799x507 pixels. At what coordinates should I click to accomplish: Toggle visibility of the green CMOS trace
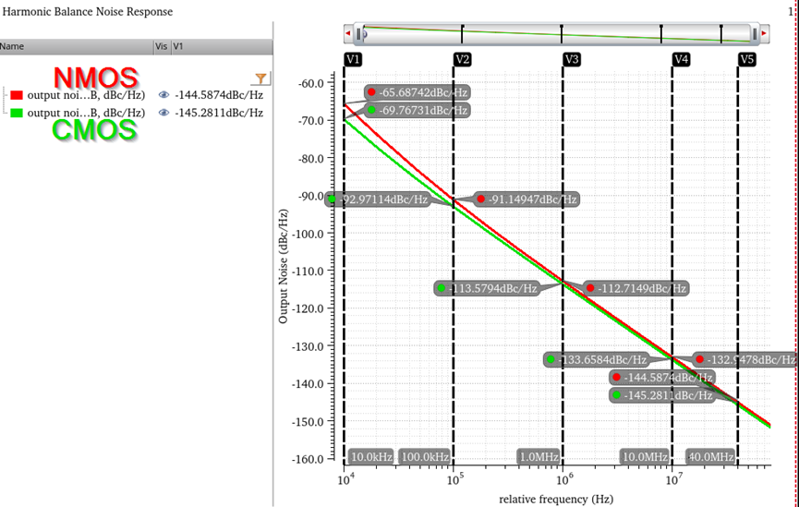pyautogui.click(x=164, y=113)
